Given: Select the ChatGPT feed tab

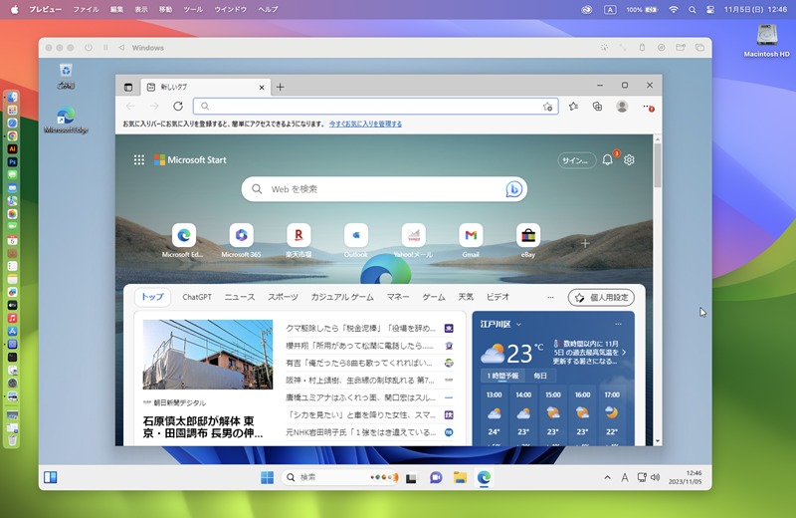Looking at the screenshot, I should coord(196,297).
